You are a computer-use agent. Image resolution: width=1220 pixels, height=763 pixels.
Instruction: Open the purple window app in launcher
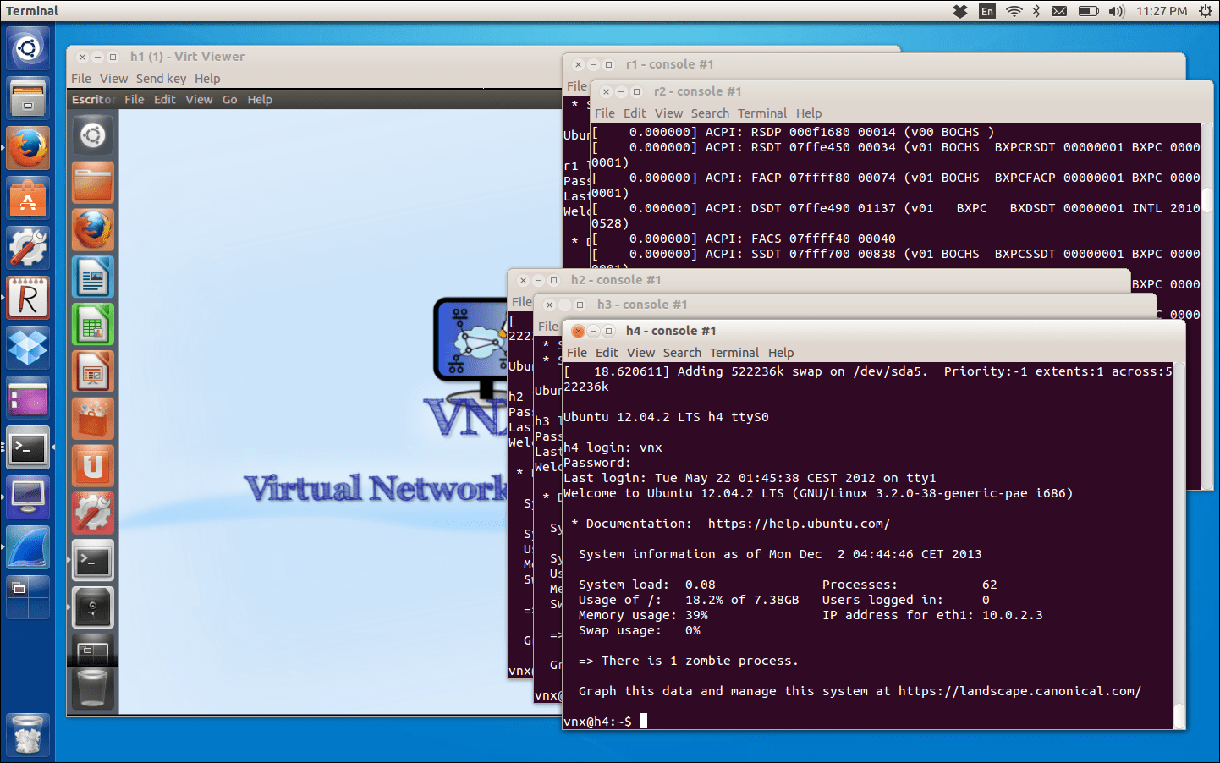(28, 398)
